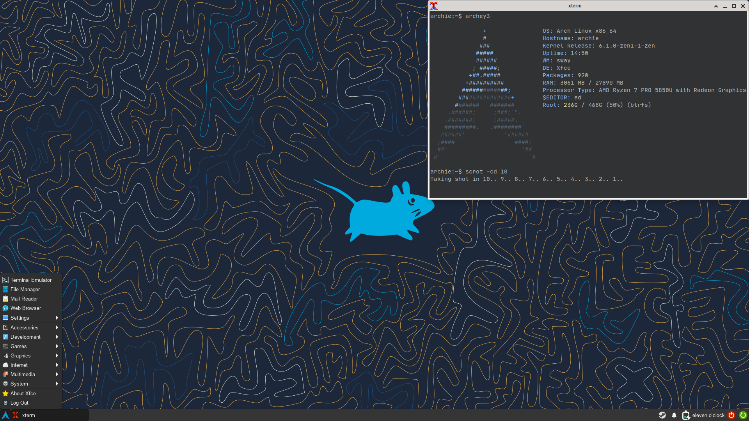This screenshot has width=749, height=421.
Task: Expand the Graphics submenu arrow
Action: 57,356
